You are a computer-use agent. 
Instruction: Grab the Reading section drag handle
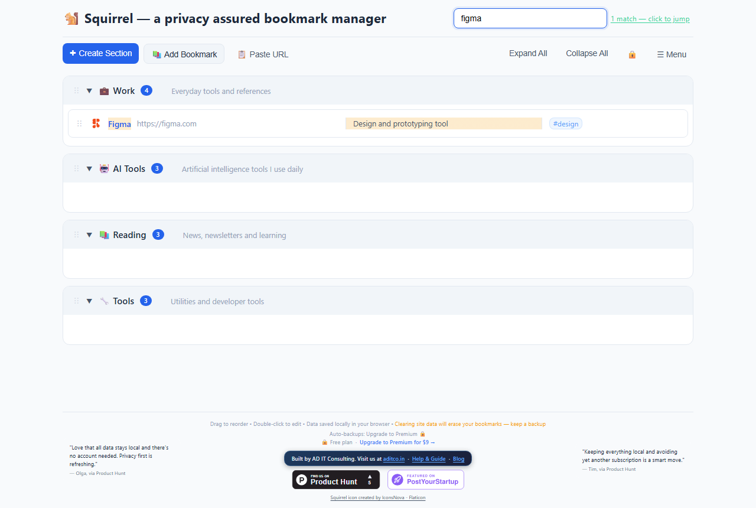coord(76,235)
